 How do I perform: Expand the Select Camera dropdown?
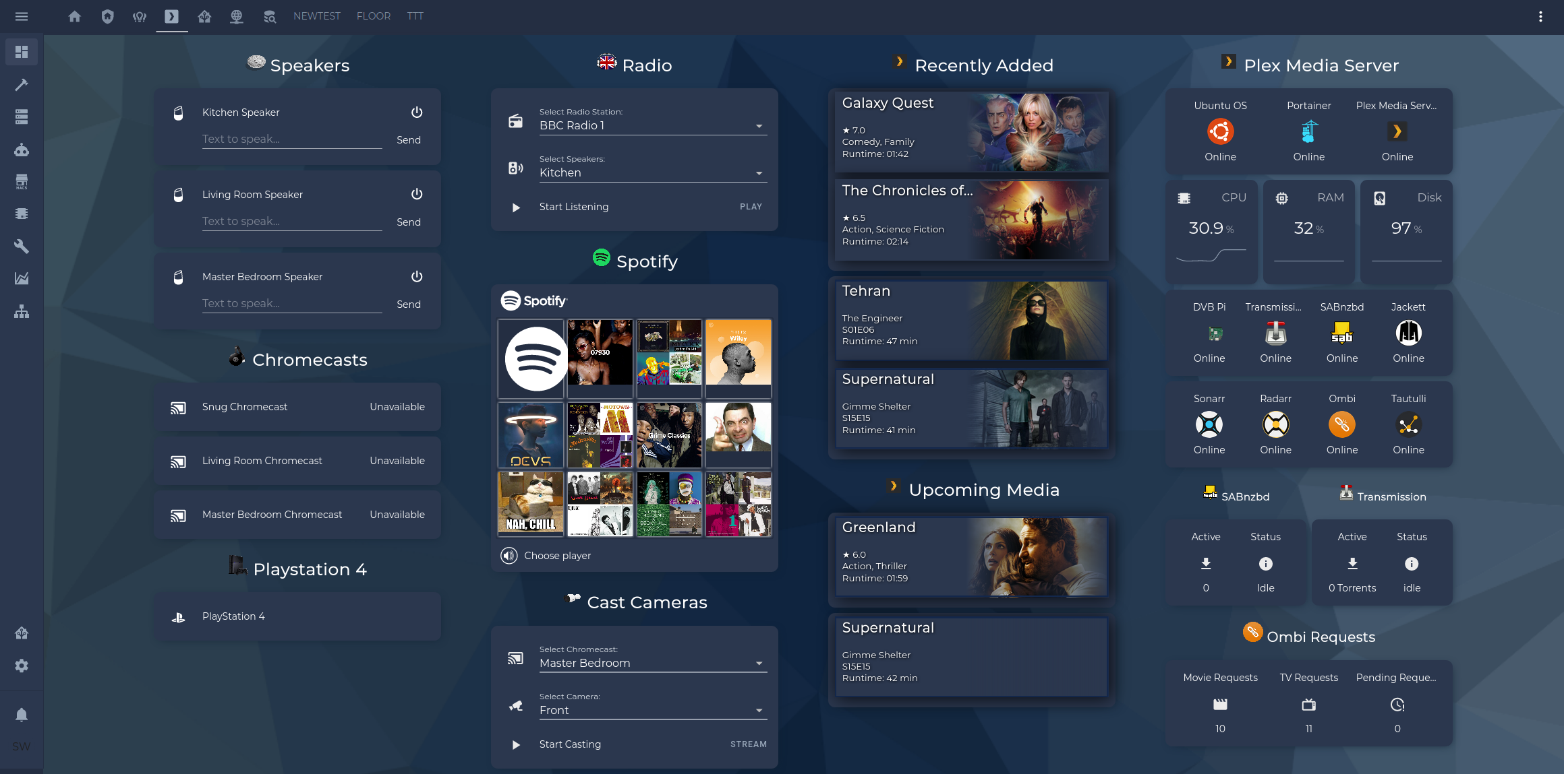[x=652, y=711]
